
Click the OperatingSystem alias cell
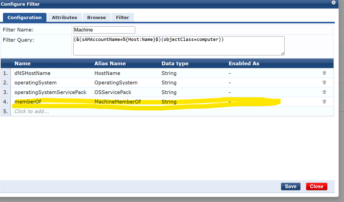(116, 83)
